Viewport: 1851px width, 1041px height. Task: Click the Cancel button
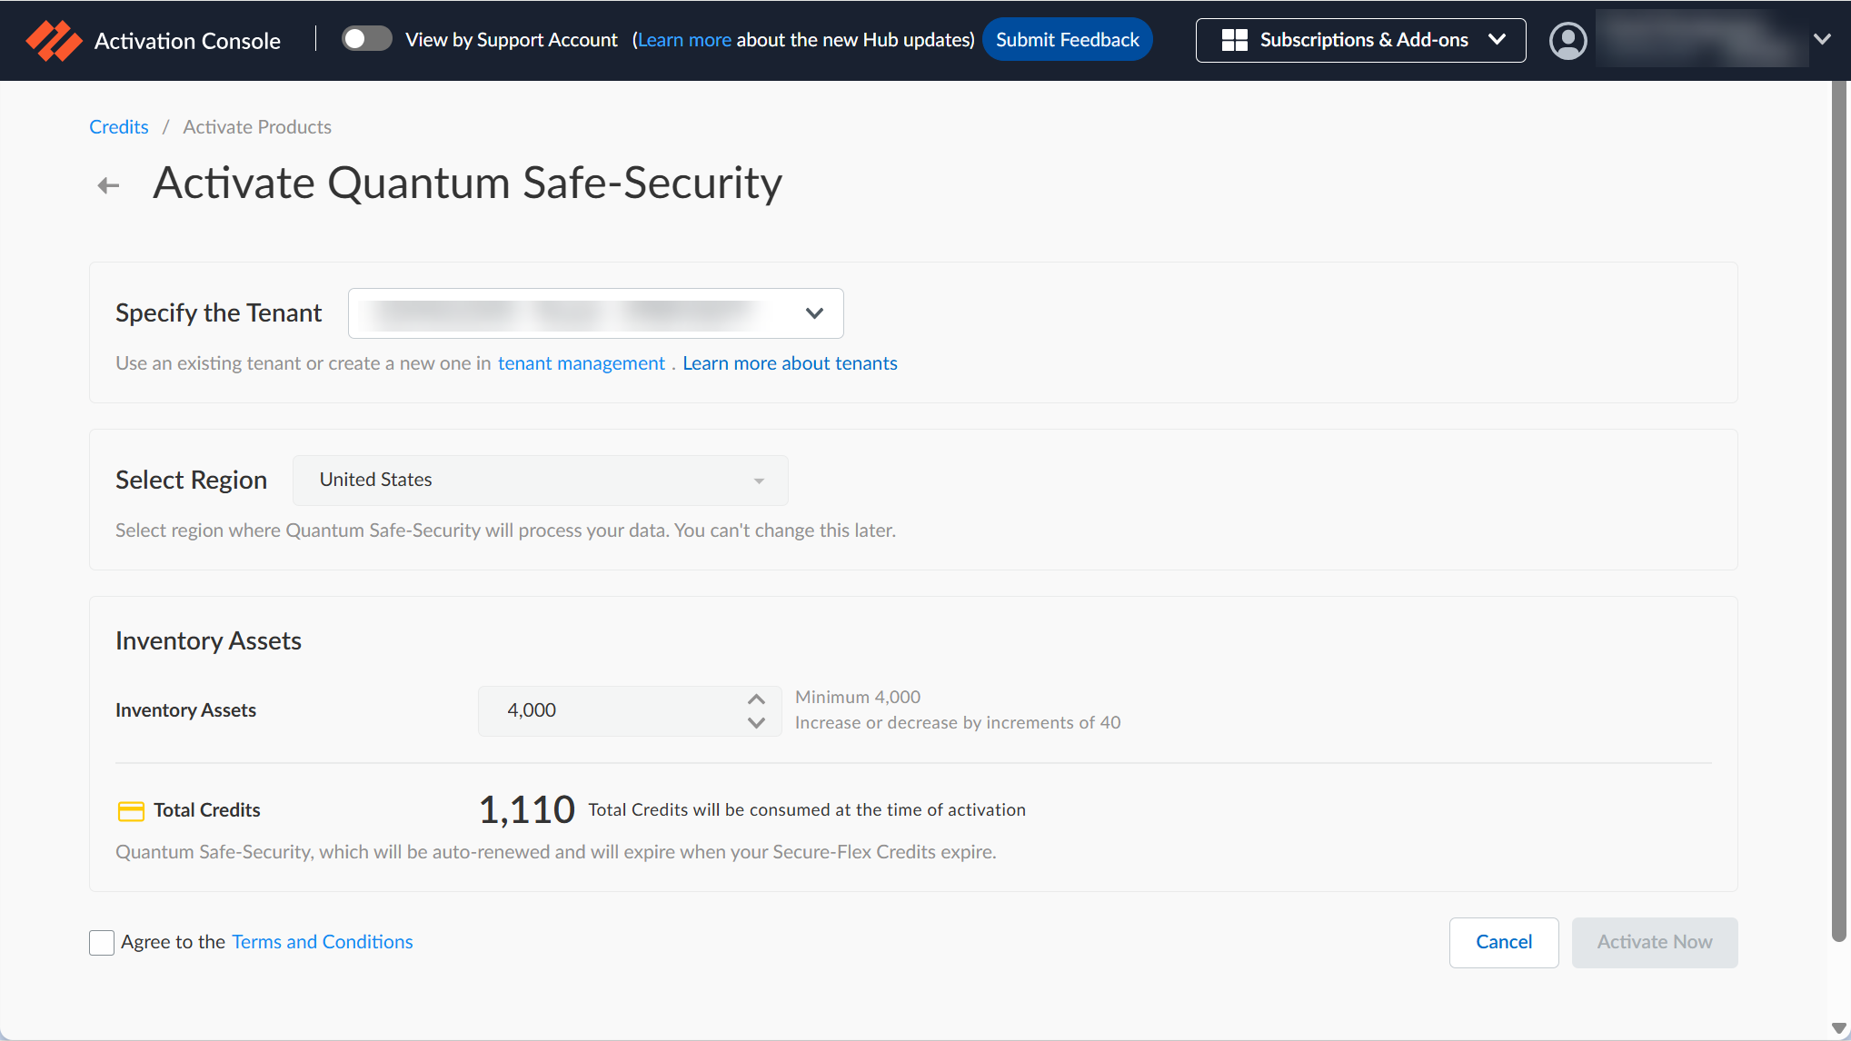click(1504, 942)
